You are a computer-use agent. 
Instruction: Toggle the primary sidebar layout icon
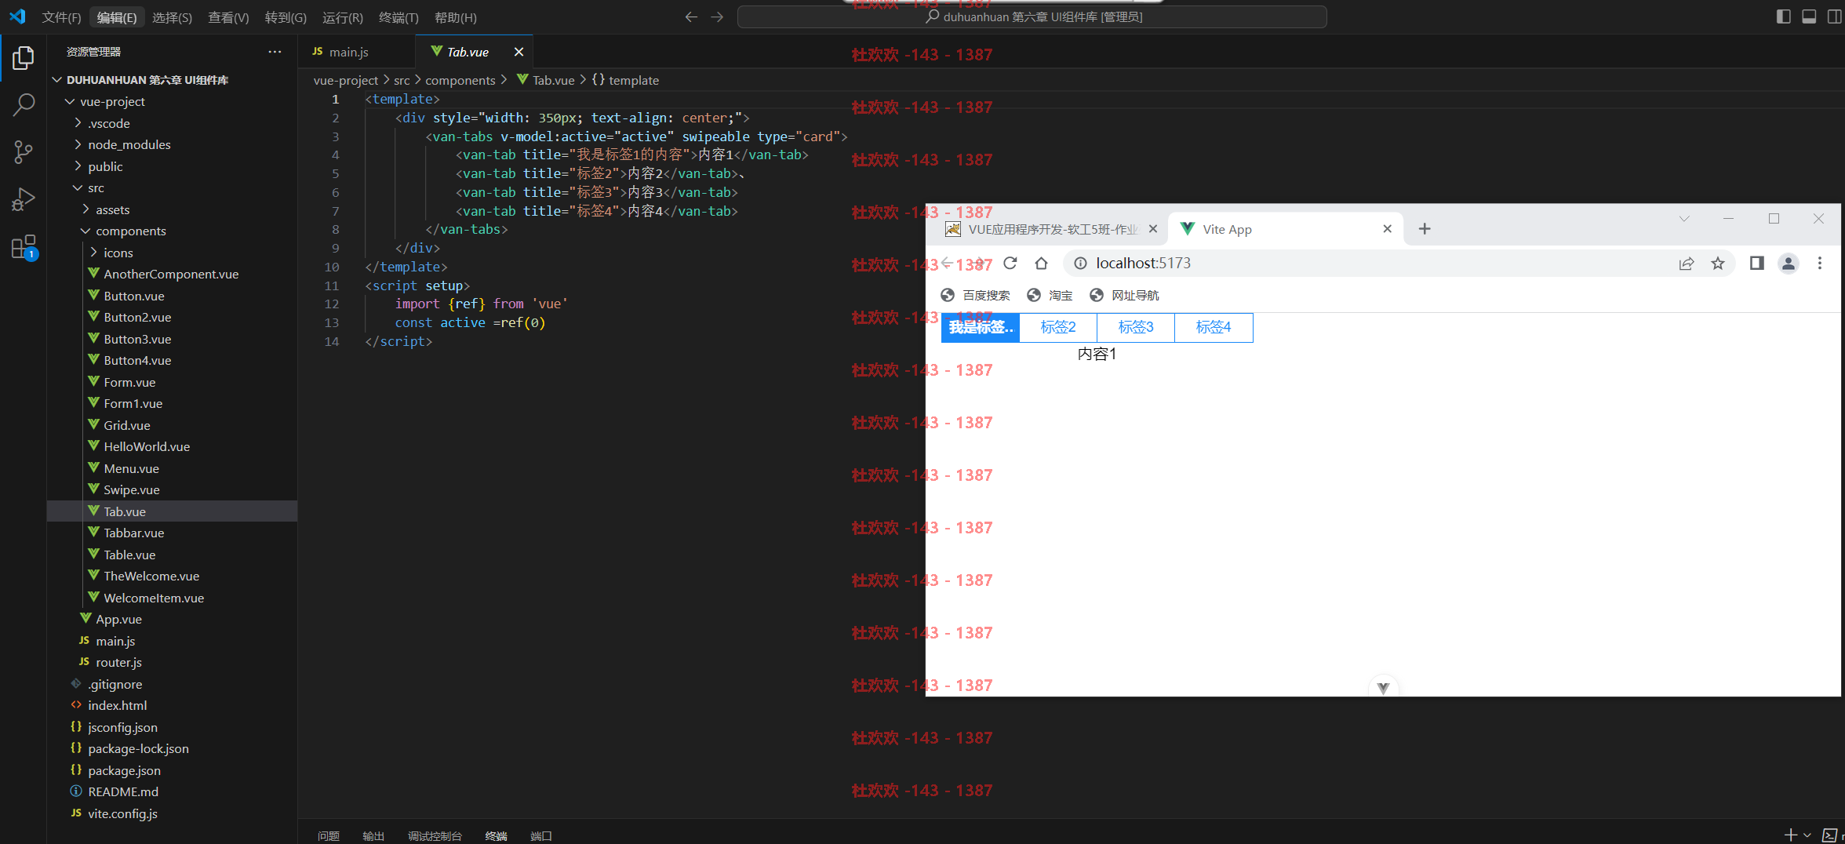1783,16
